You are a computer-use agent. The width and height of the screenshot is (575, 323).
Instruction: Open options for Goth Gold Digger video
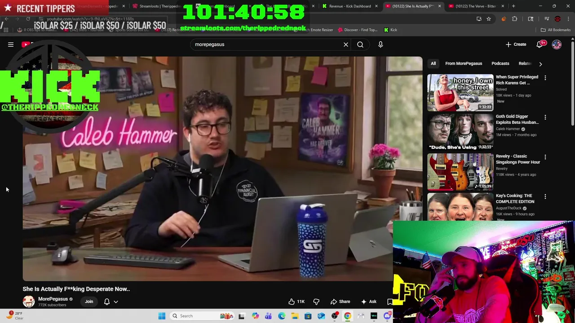click(545, 117)
